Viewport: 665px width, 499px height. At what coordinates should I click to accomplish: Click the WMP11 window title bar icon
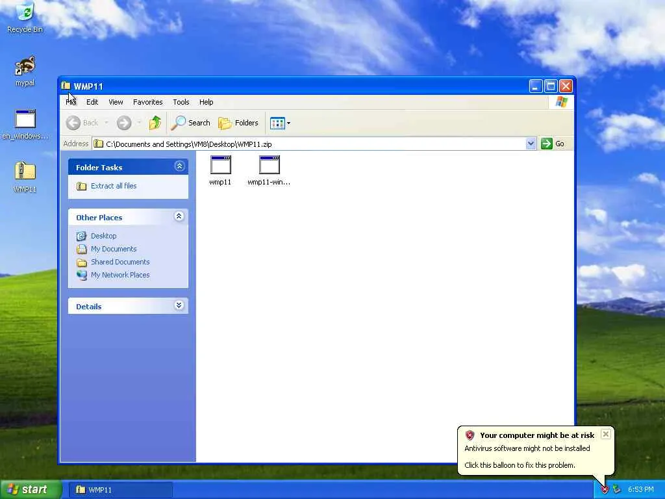click(66, 86)
